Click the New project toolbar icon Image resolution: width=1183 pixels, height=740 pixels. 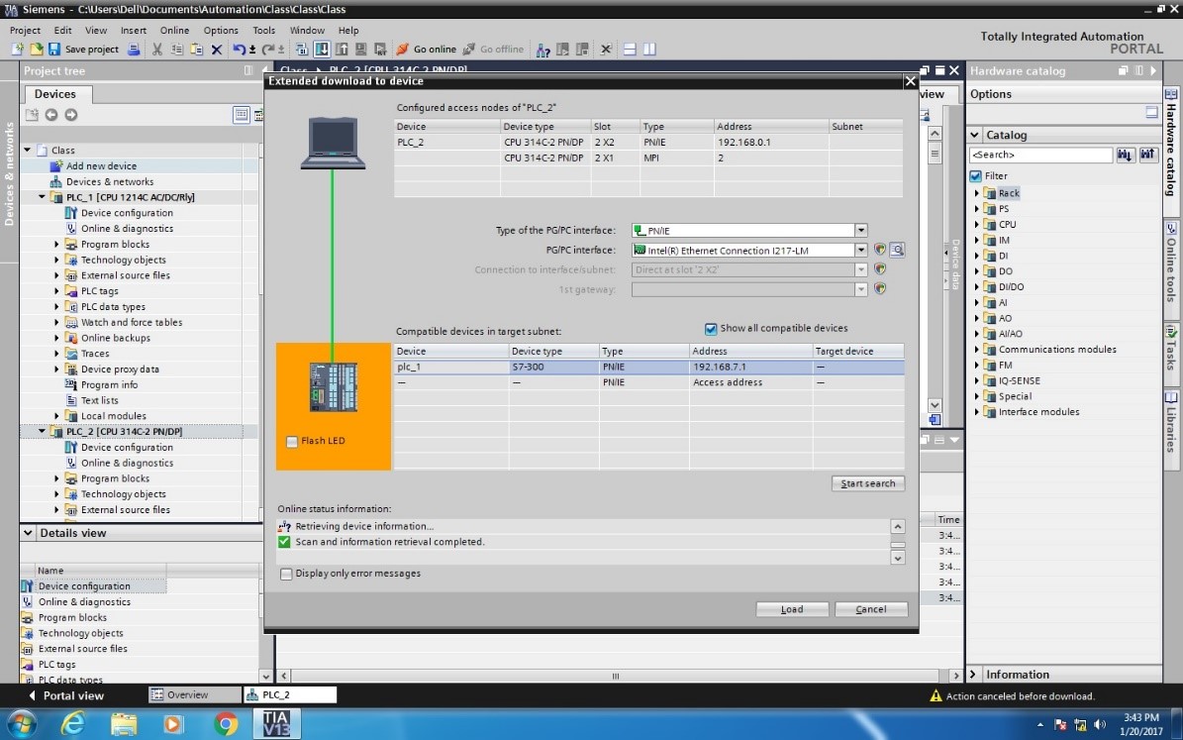[18, 50]
